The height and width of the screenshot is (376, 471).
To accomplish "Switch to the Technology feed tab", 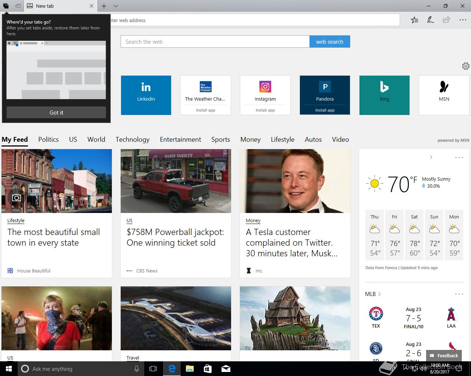I will click(x=132, y=140).
